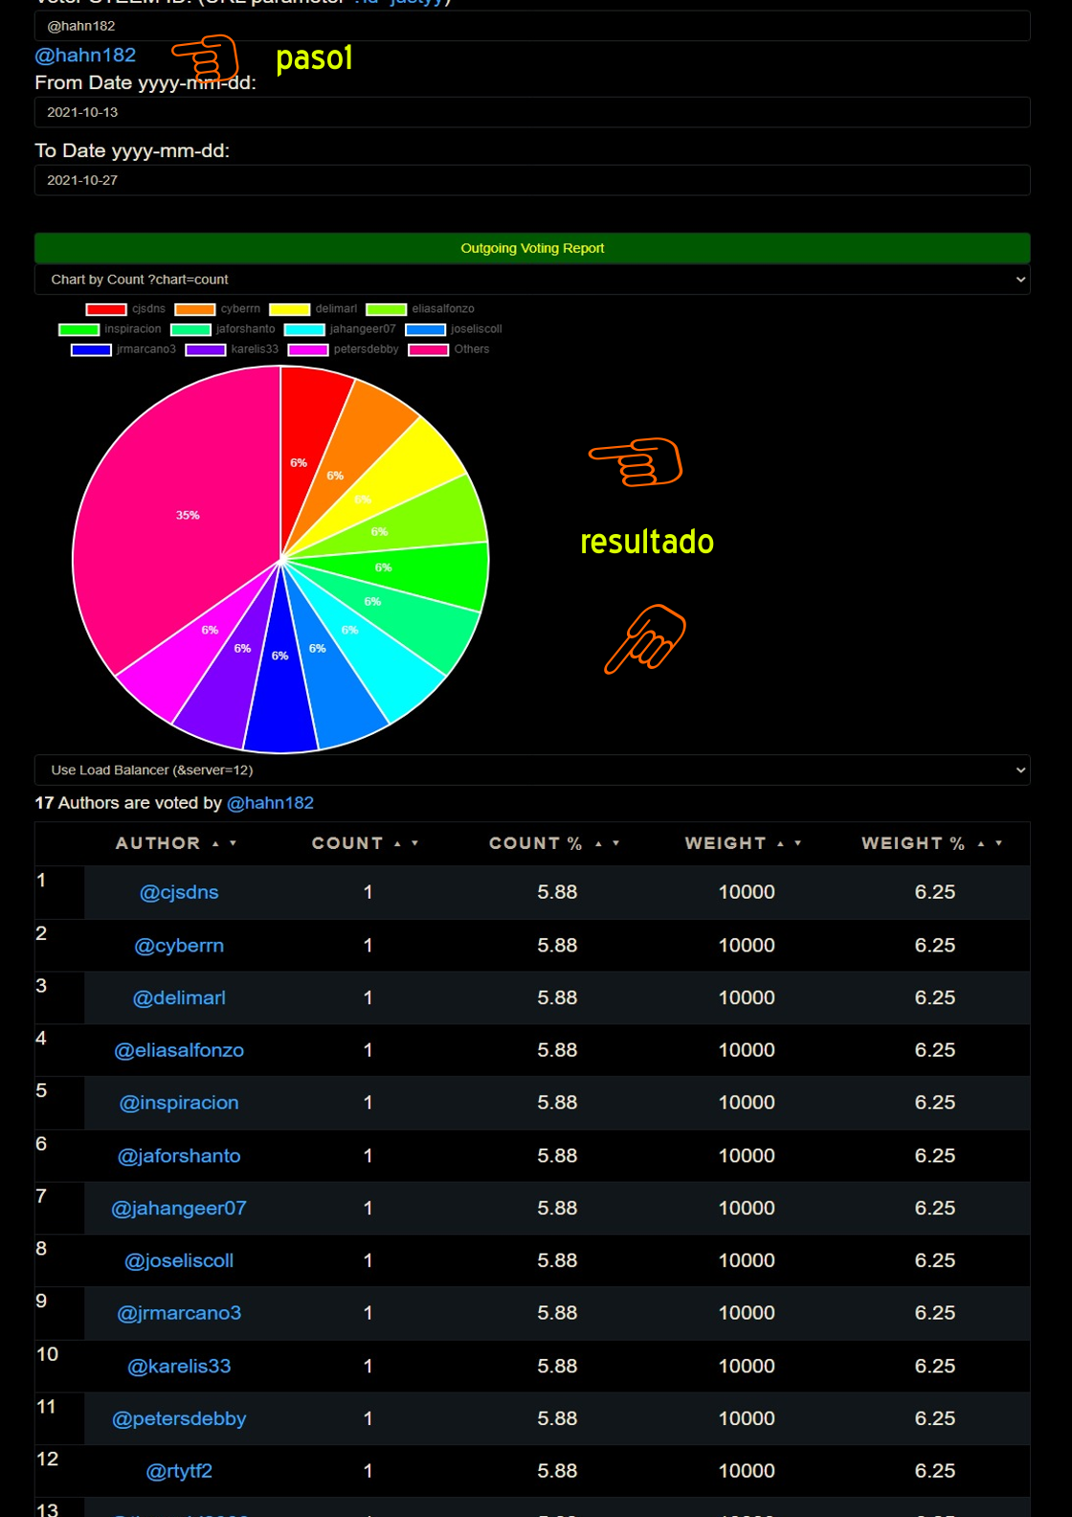Viewport: 1072px width, 1517px height.
Task: Open author link @cyberrn
Action: tap(179, 946)
